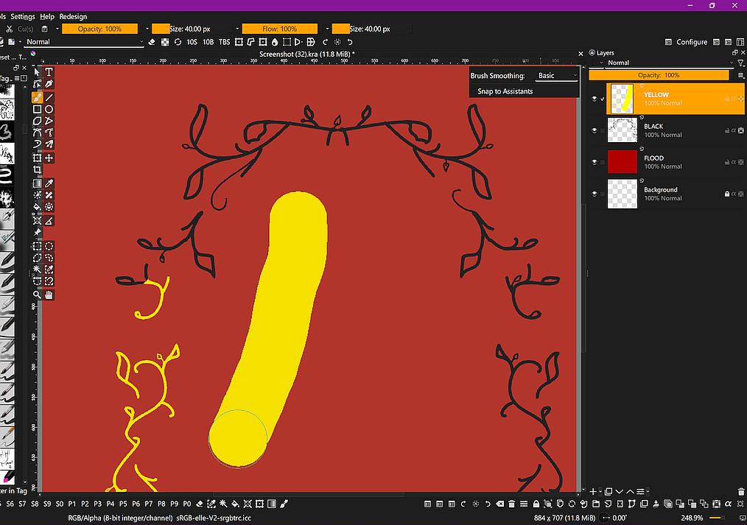
Task: Hide the YELLOW layer with its eye icon
Action: point(595,99)
